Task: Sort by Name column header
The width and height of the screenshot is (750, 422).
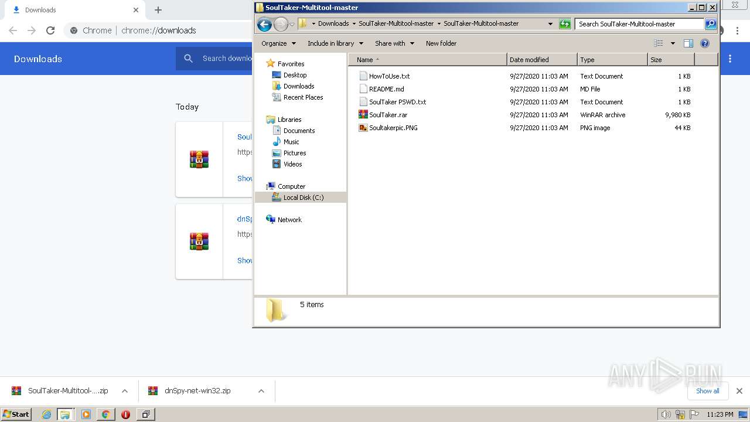Action: [428, 60]
